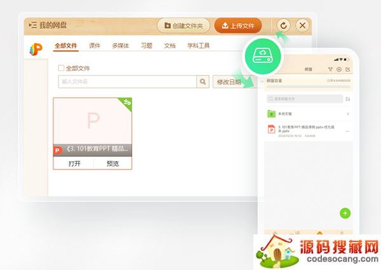
Task: Click the 输入文件名 search input field
Action: pos(127,81)
